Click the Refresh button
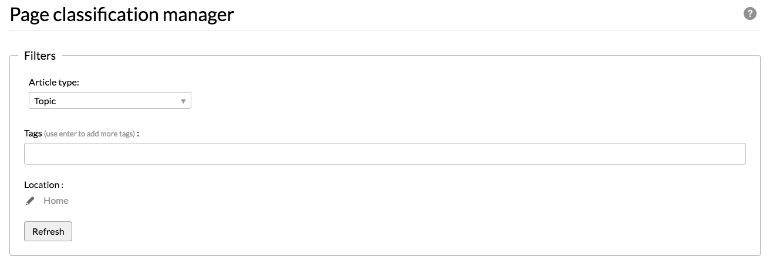 pyautogui.click(x=48, y=231)
